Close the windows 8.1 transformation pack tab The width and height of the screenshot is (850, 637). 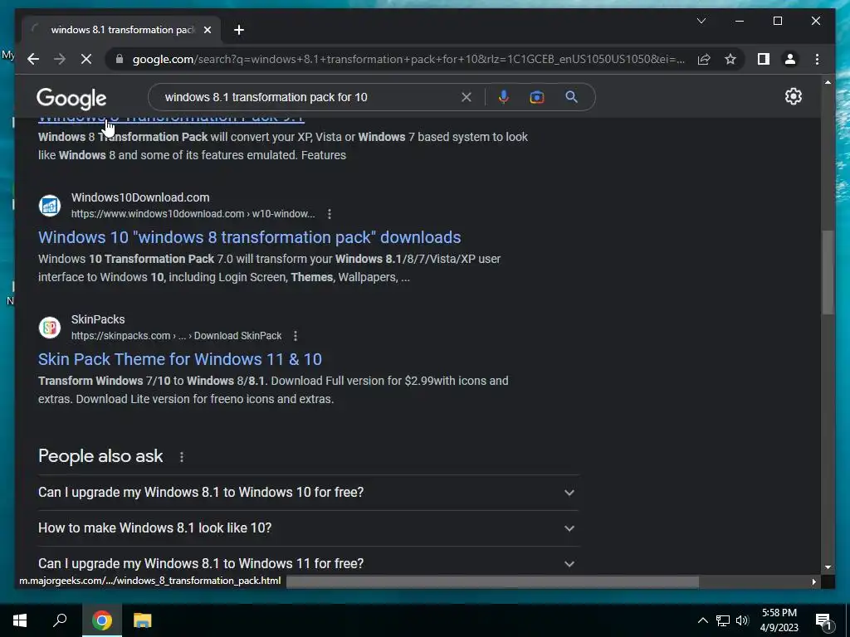pos(207,30)
